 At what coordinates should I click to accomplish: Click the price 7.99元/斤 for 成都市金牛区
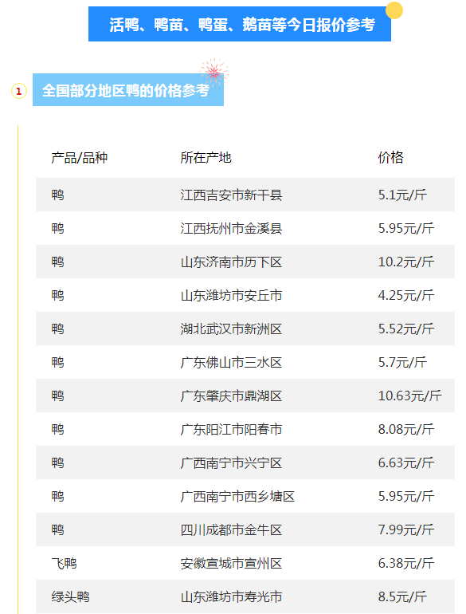point(406,529)
